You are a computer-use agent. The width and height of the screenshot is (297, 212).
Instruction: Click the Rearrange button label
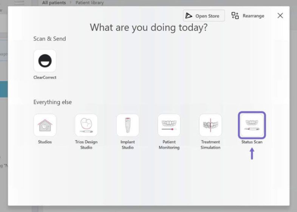(253, 16)
